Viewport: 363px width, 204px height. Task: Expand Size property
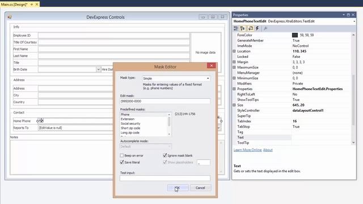tap(234, 105)
